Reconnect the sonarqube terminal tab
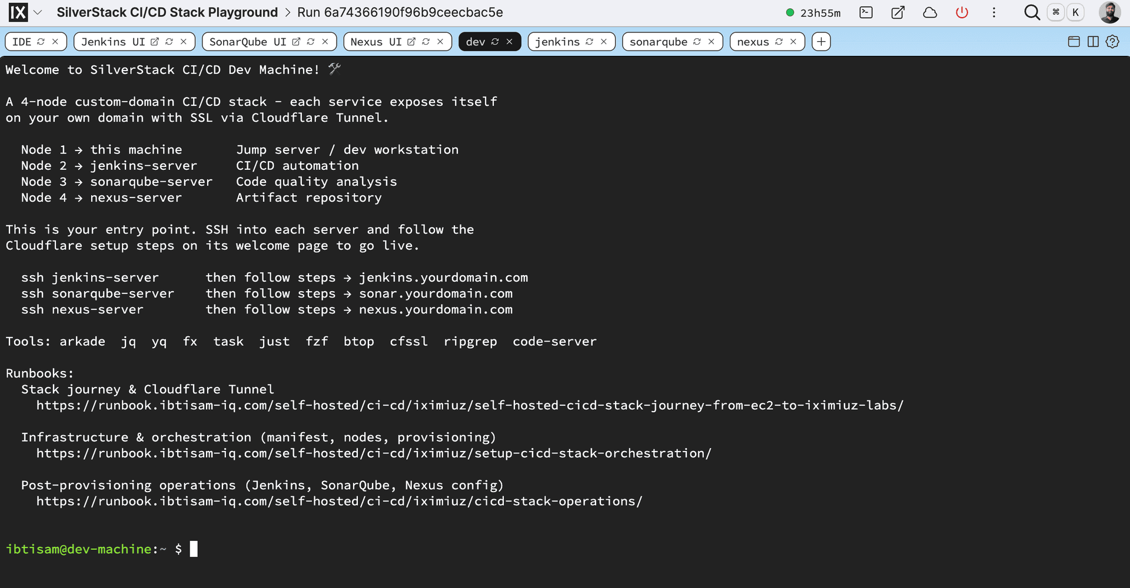The height and width of the screenshot is (588, 1130). tap(697, 42)
